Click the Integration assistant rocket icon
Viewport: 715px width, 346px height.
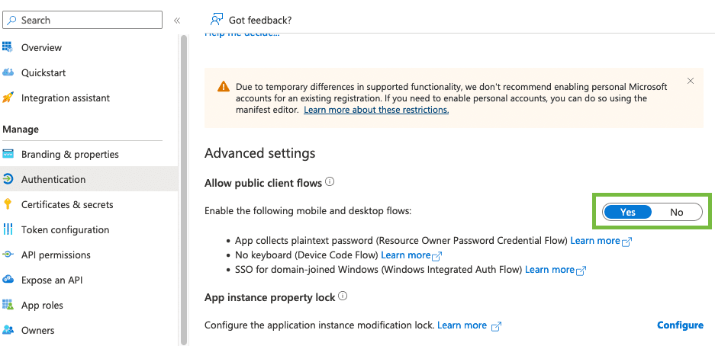coord(8,98)
